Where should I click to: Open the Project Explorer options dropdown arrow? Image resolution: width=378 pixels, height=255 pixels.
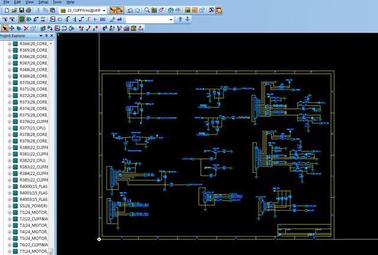41,35
